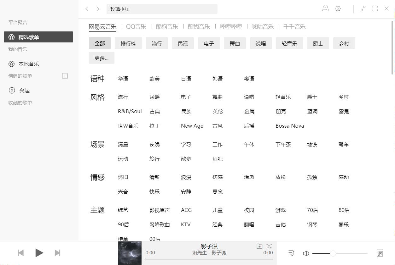This screenshot has height=265, width=395.
Task: Switch to the 哔哩哔哩 tab
Action: (230, 27)
